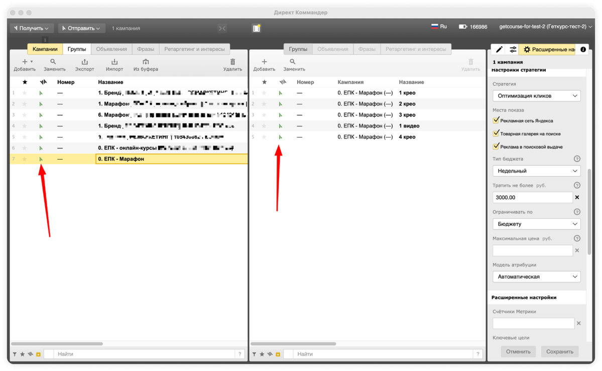
Task: Star the 0. ЕПК - Марафон campaign row
Action: click(25, 159)
